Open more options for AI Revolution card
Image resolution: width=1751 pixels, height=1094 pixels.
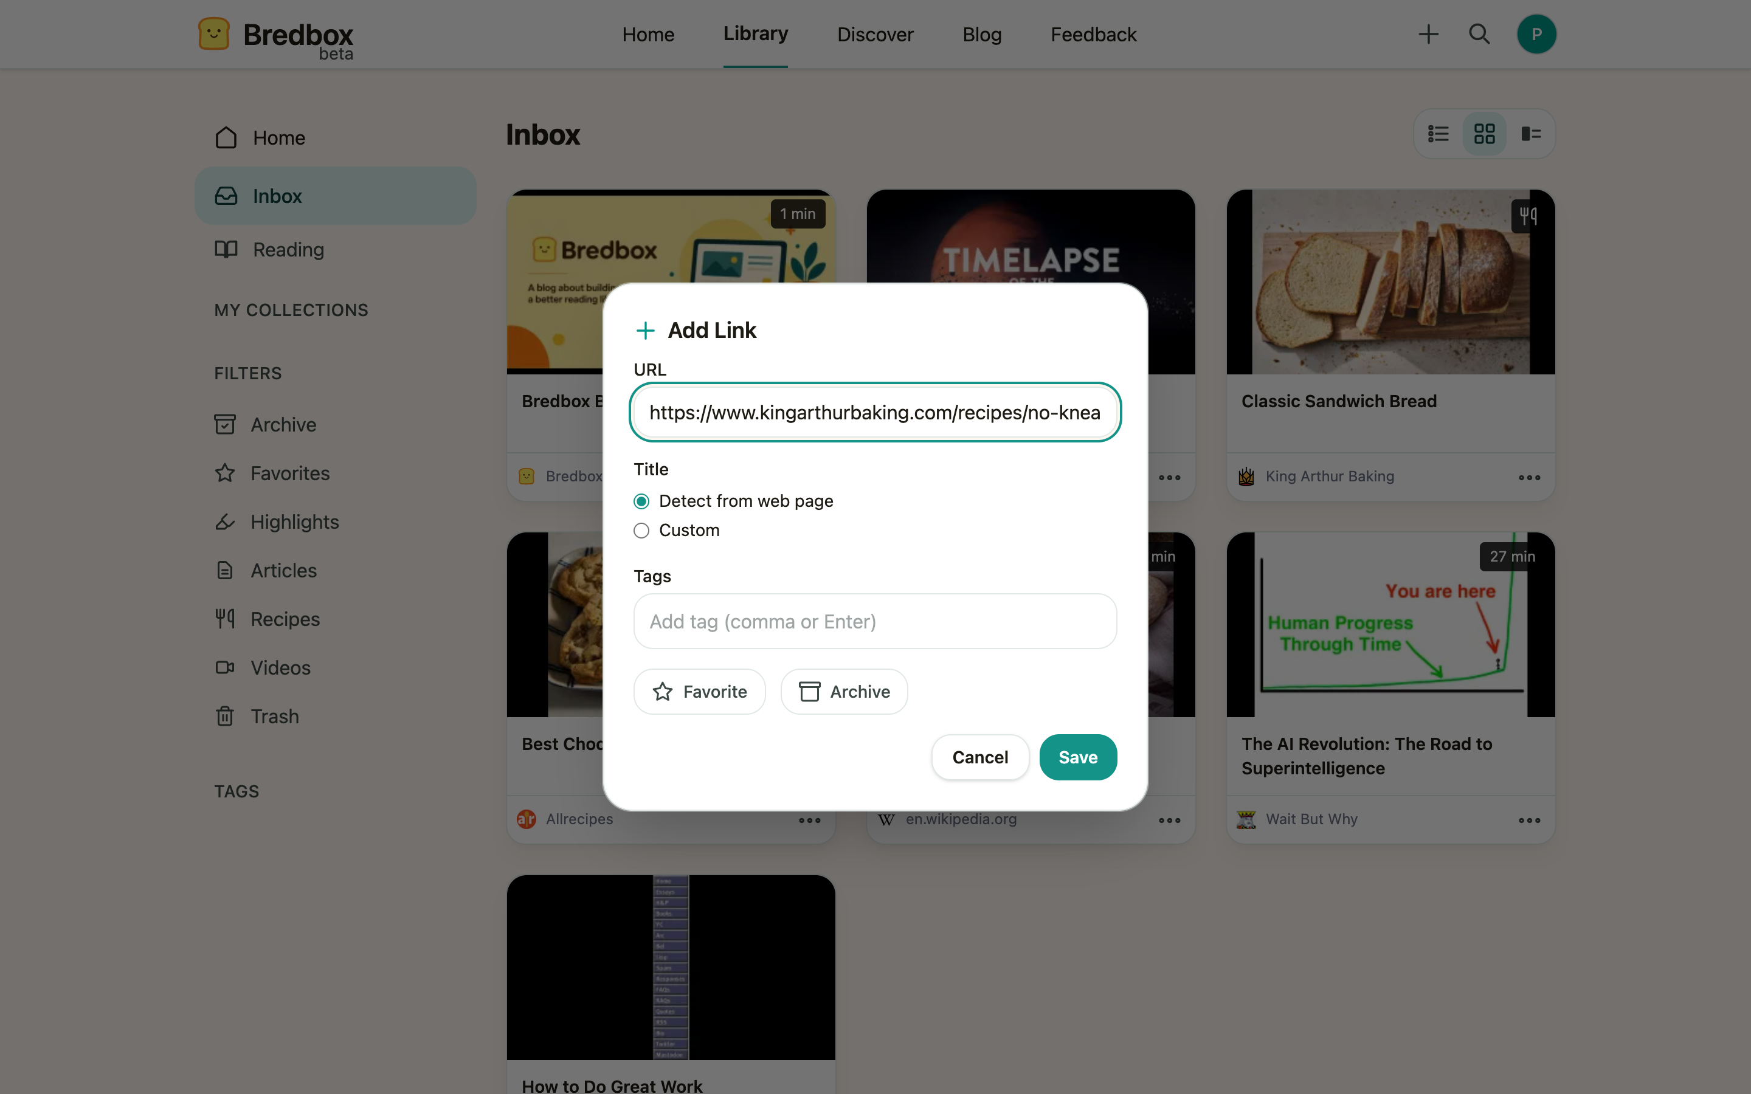tap(1529, 820)
